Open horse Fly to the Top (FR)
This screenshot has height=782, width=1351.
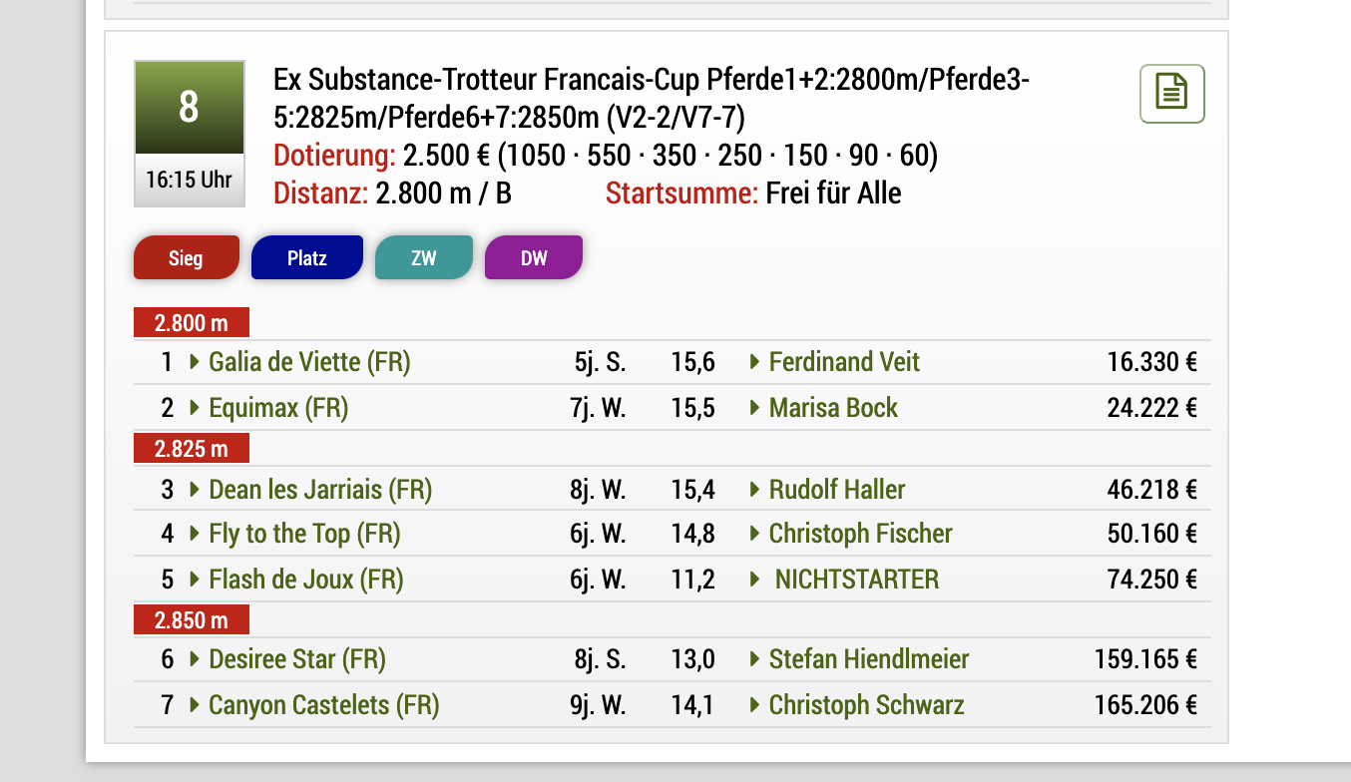point(304,534)
